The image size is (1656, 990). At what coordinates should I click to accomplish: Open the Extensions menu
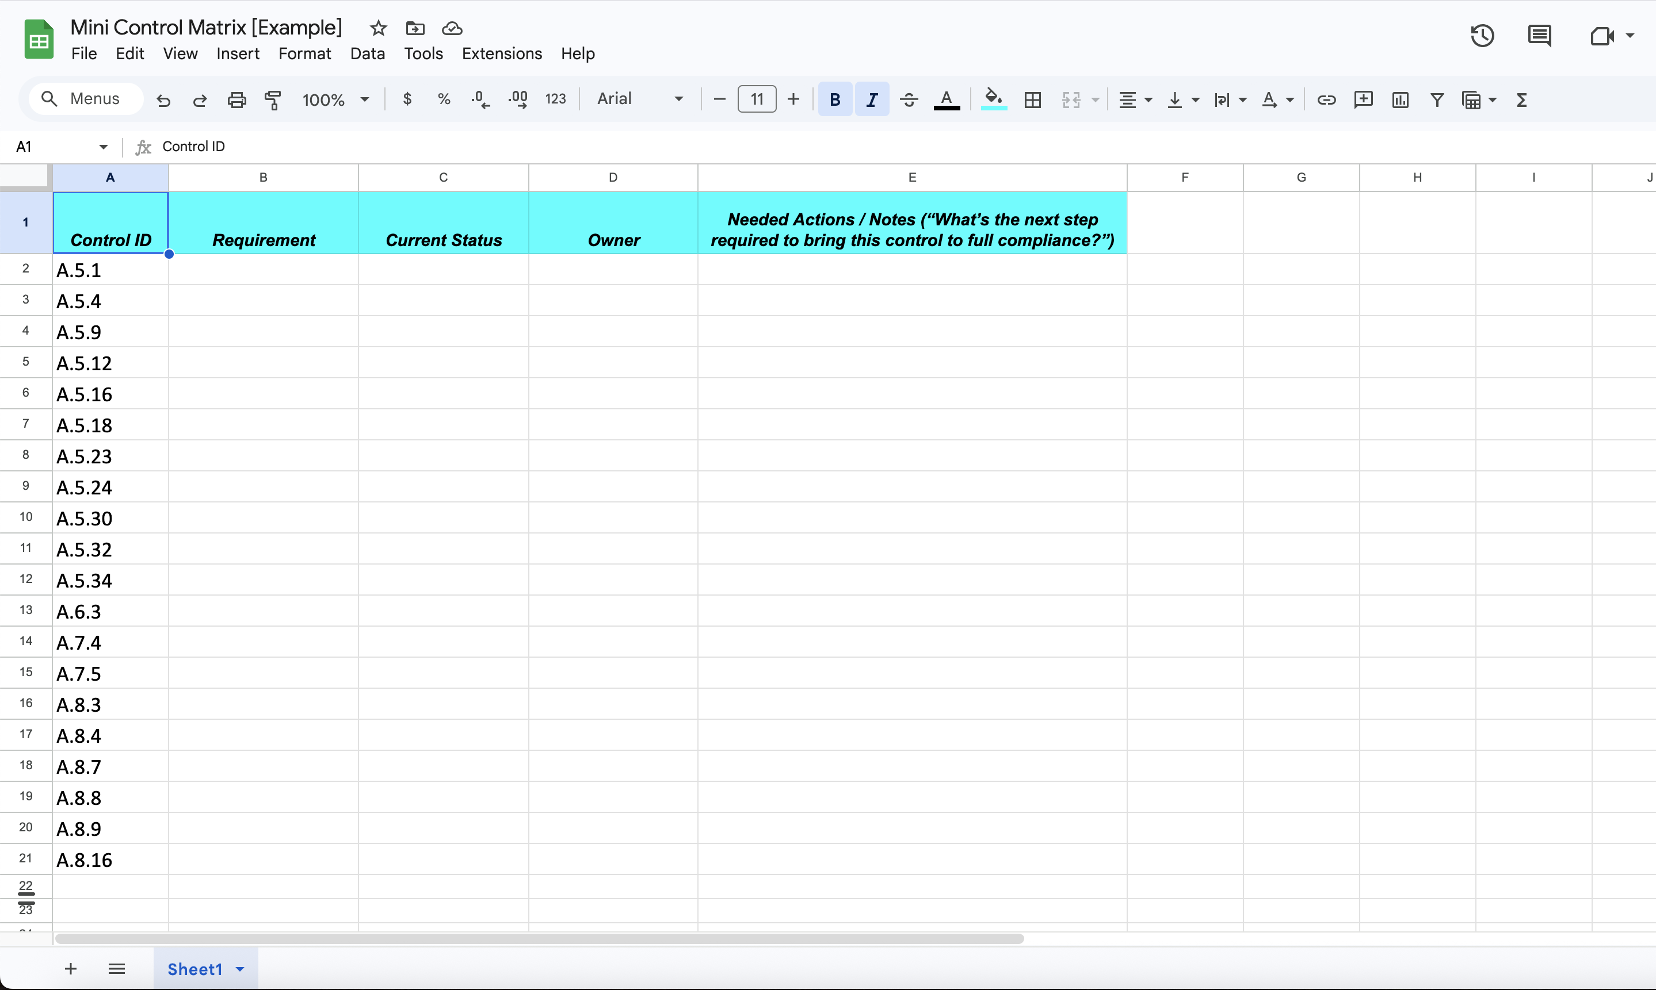[x=501, y=53]
